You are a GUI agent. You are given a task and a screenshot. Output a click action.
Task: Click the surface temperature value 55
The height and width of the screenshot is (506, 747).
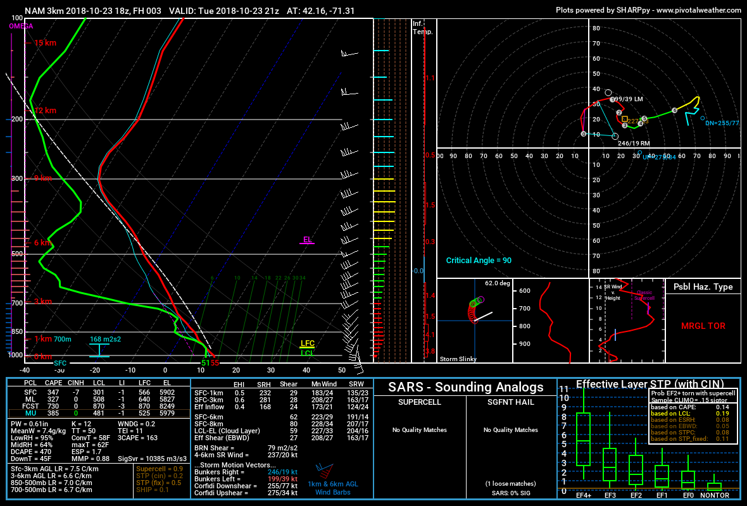[215, 362]
